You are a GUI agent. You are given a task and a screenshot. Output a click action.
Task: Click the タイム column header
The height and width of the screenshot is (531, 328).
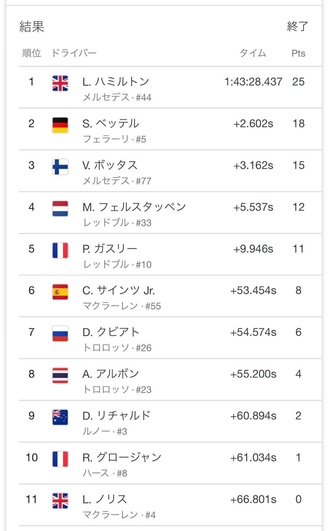(x=253, y=53)
